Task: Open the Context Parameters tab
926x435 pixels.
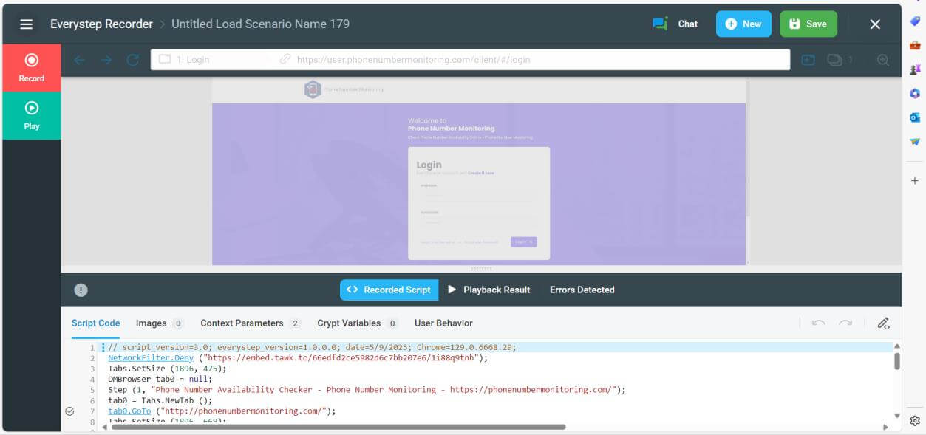Action: pyautogui.click(x=251, y=323)
